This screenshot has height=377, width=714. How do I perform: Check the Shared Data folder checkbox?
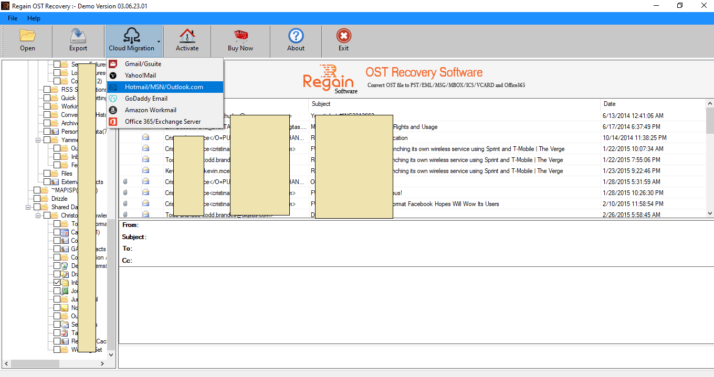[x=37, y=207]
